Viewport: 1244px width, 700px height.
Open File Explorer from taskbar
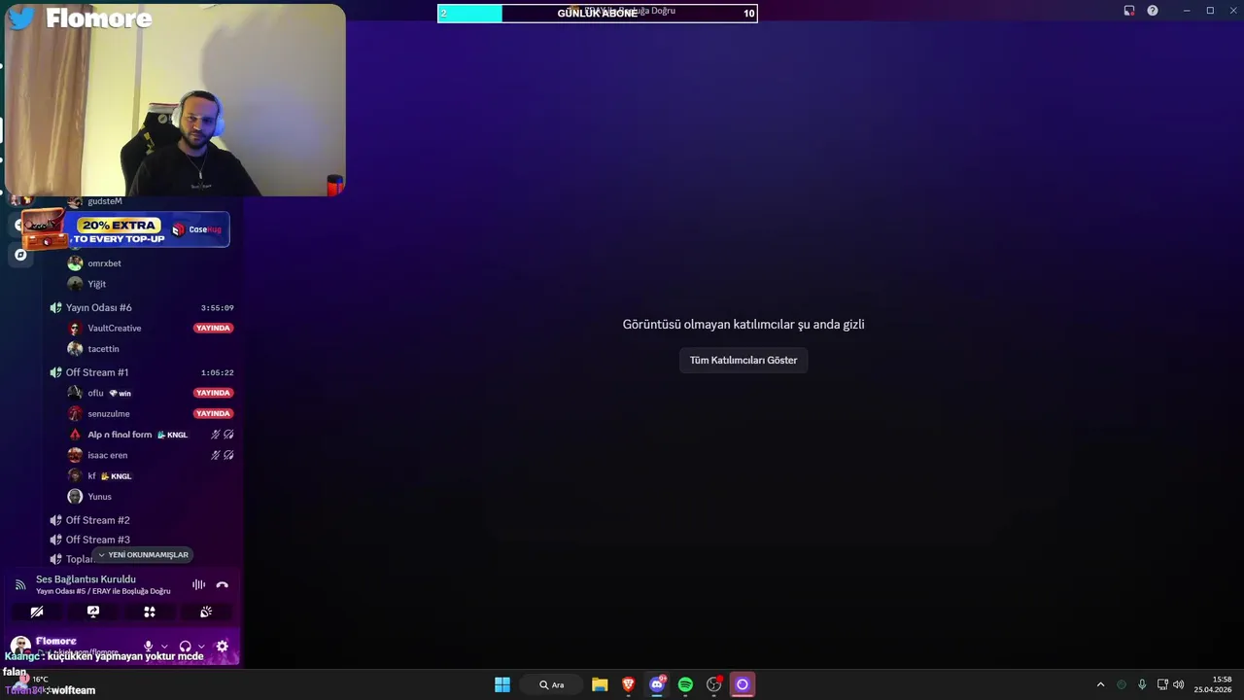(600, 684)
